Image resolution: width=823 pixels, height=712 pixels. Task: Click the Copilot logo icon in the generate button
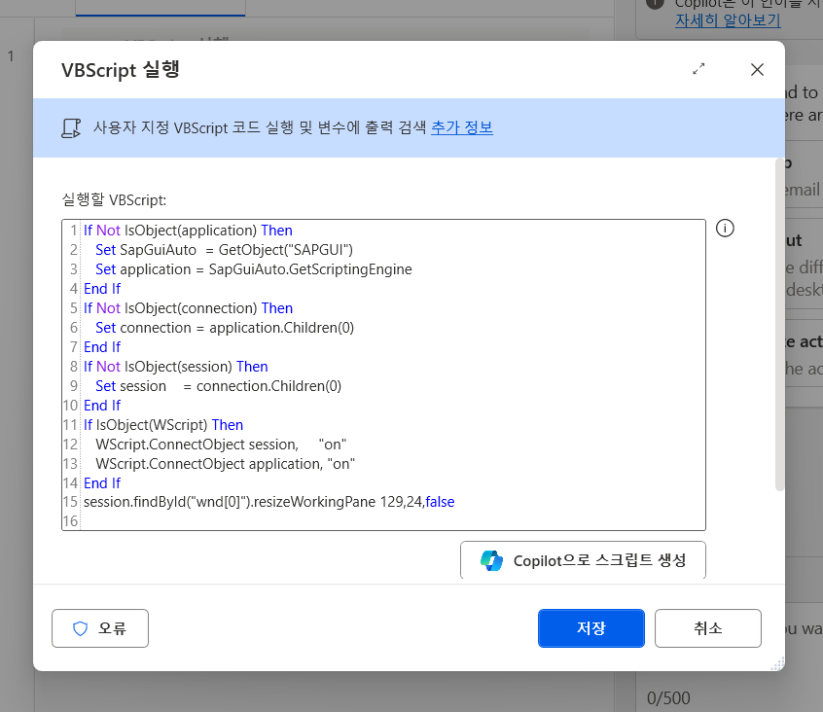(491, 560)
